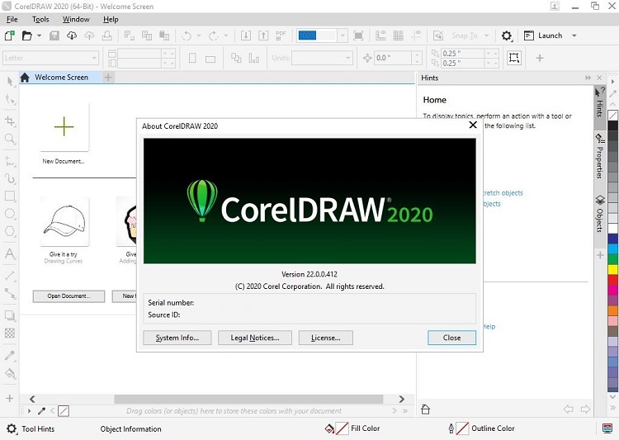Click the Outline Color indicator
The height and width of the screenshot is (440, 619).
[462, 428]
